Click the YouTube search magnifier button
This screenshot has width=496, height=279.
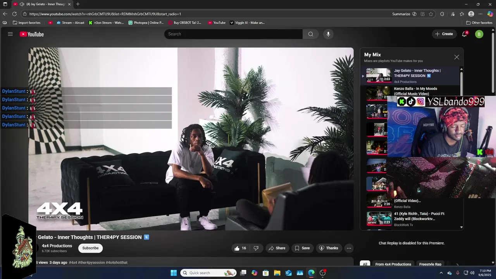tap(310, 34)
